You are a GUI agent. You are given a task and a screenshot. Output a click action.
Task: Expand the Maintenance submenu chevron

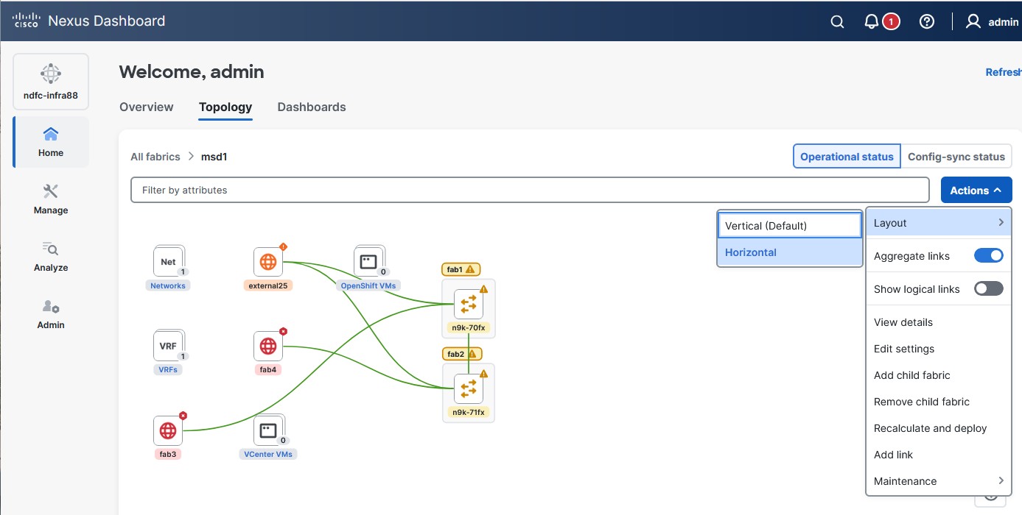coord(1001,480)
